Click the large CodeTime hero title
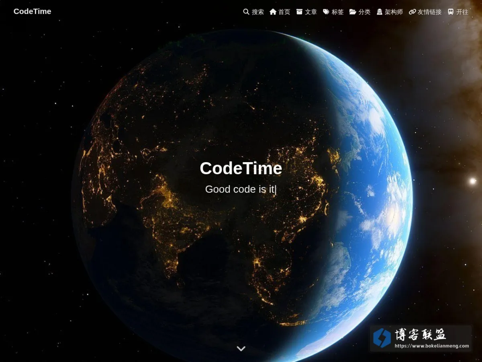 coord(241,168)
